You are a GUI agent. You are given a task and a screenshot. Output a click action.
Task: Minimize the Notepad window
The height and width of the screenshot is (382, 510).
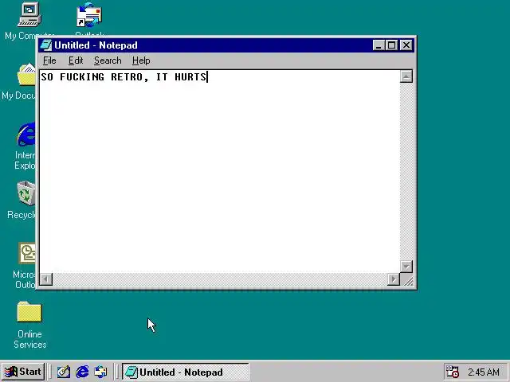tap(379, 45)
